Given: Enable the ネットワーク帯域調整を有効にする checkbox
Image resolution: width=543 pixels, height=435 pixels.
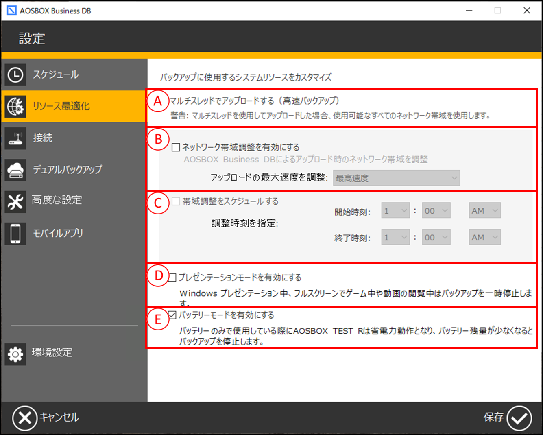Looking at the screenshot, I should pyautogui.click(x=176, y=147).
